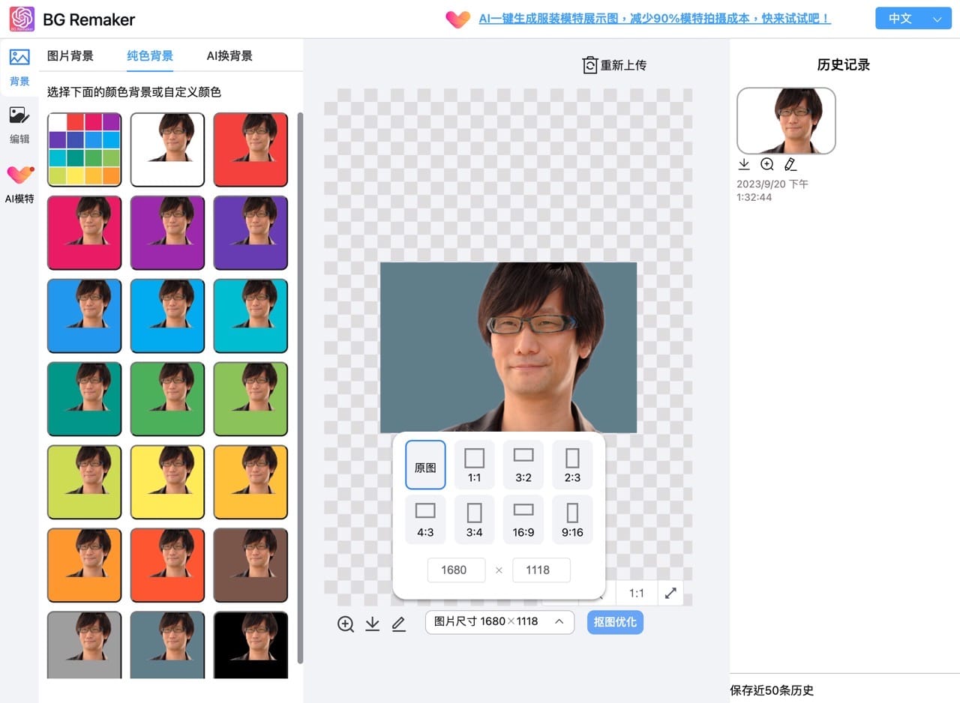Screen dimensions: 960x703
Task: Select the 2:3 aspect ratio
Action: click(x=572, y=465)
